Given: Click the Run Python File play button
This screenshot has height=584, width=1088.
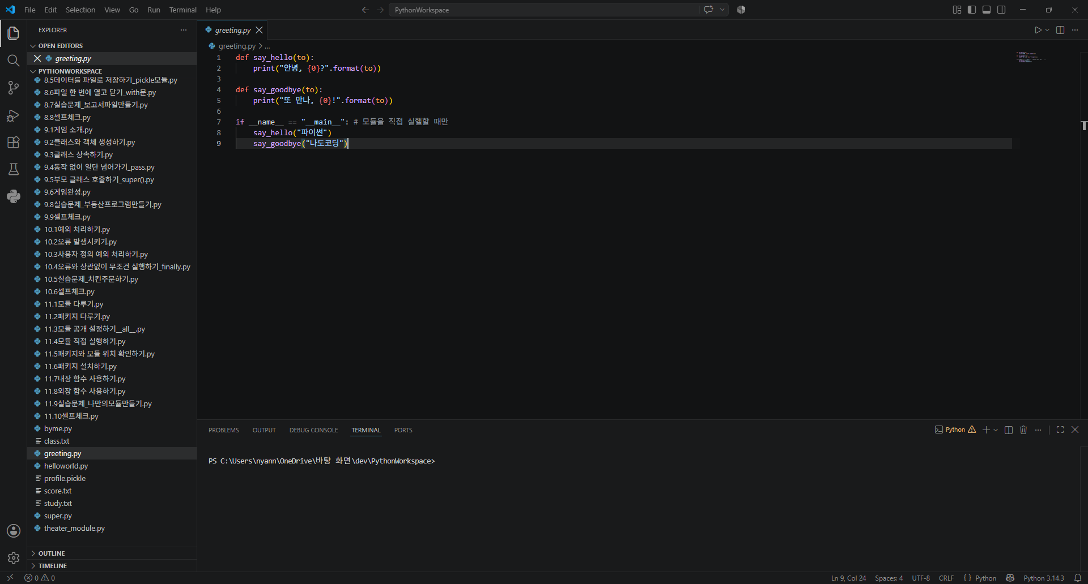Looking at the screenshot, I should [x=1038, y=30].
